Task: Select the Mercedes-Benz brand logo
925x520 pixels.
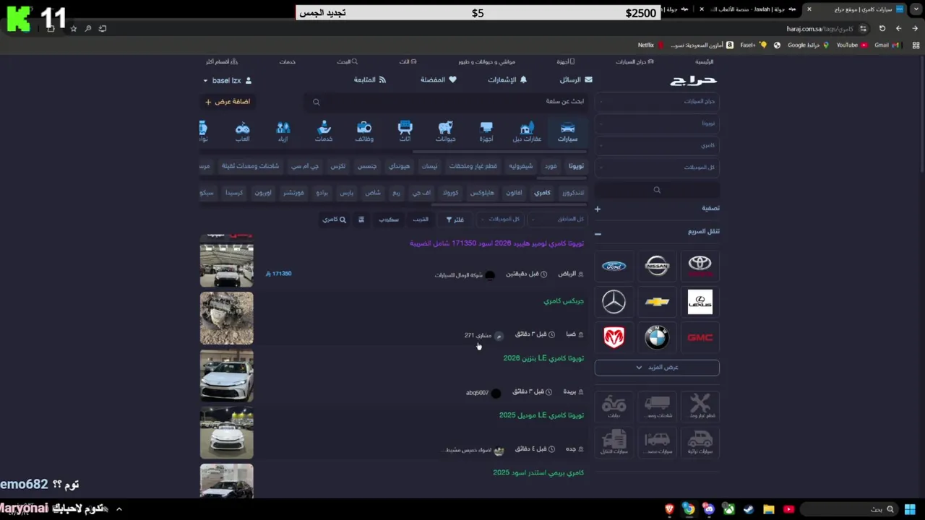Action: click(x=614, y=301)
